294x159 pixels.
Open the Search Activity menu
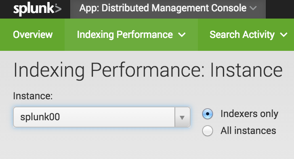click(x=248, y=35)
